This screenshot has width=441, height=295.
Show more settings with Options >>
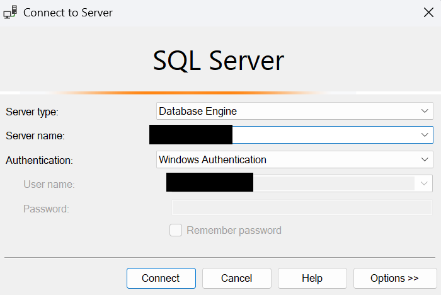pyautogui.click(x=394, y=278)
